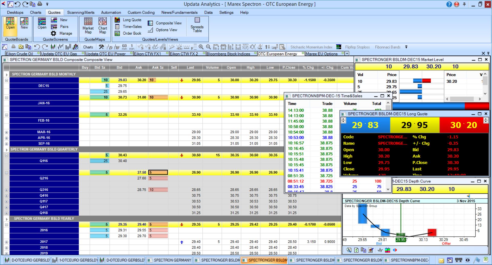Click the Charts button in the toolbar
492x265 pixels.
(88, 47)
